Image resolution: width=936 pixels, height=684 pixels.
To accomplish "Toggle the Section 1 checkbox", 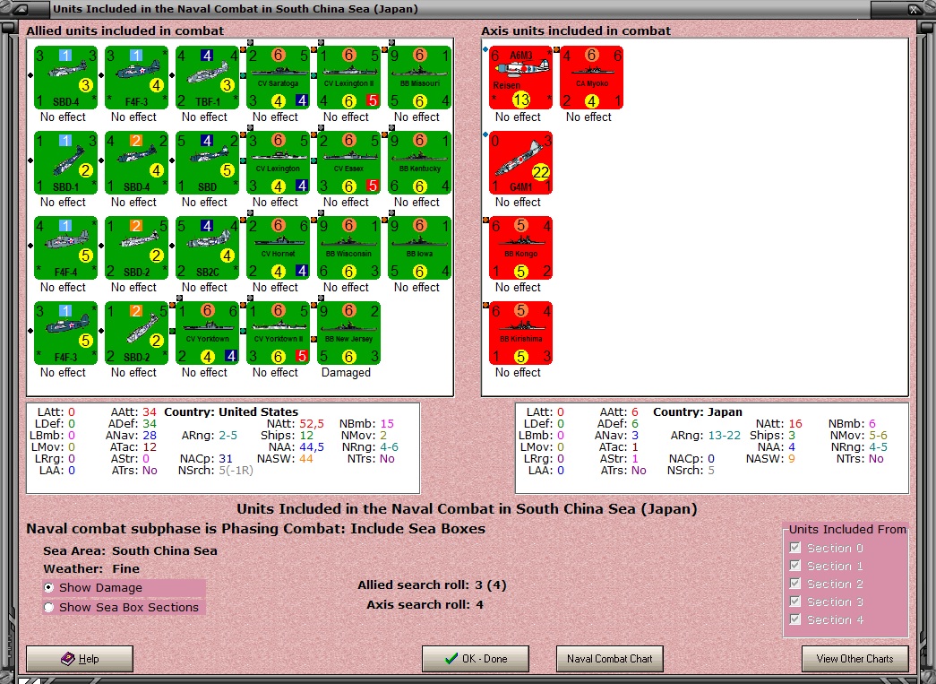I will point(794,565).
